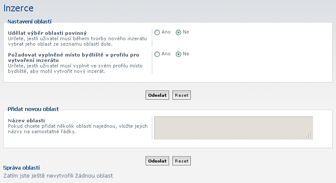Click Odeslat below the Přidat novou oblast section
The height and width of the screenshot is (183, 336).
(157, 161)
